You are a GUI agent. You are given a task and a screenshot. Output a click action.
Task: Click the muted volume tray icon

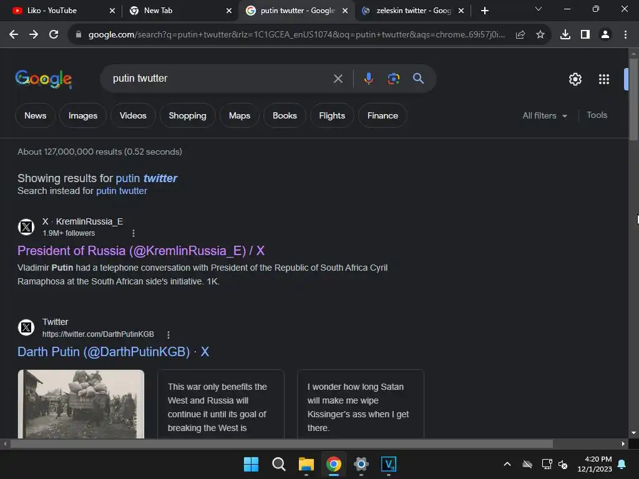pos(563,464)
